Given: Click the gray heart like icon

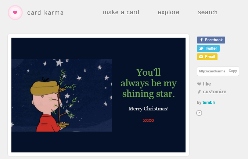Looking at the screenshot, I should [199, 84].
